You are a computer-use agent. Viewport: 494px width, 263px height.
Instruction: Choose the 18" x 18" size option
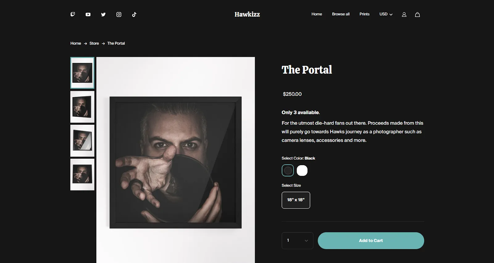pyautogui.click(x=296, y=200)
